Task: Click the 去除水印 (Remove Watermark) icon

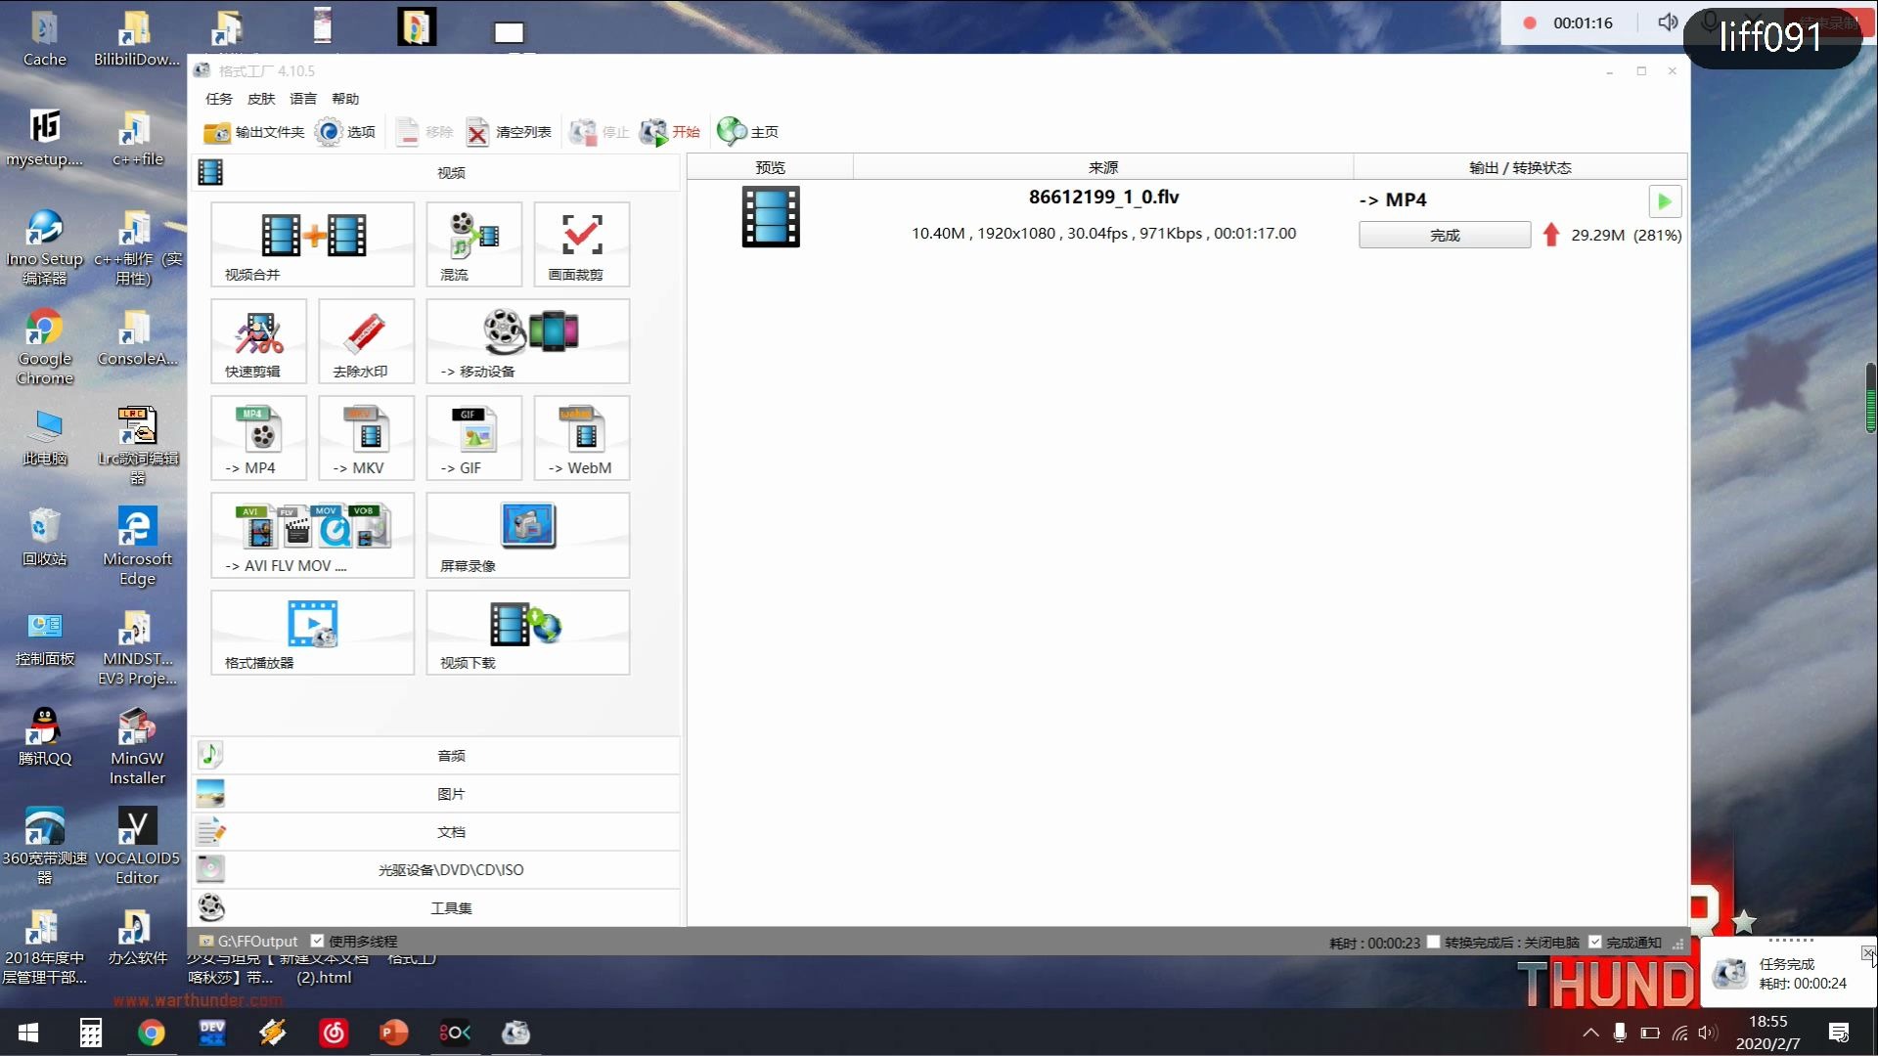Action: pyautogui.click(x=365, y=340)
